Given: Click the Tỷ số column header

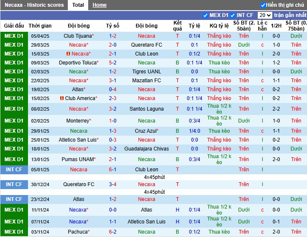Looking at the screenshot, I should (112, 25).
